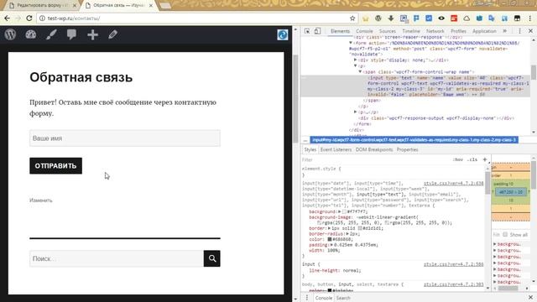Click the download arrow extension icon
The image size is (537, 302).
coord(391,18)
